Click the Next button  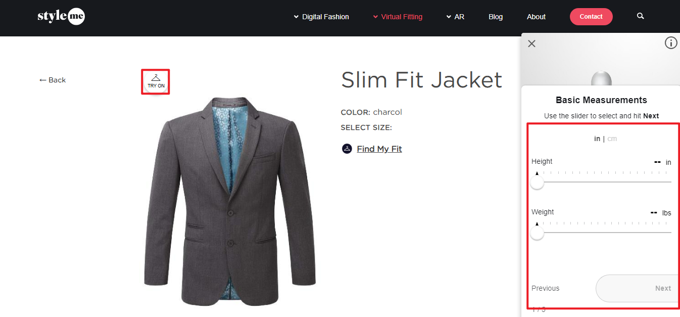pos(638,288)
